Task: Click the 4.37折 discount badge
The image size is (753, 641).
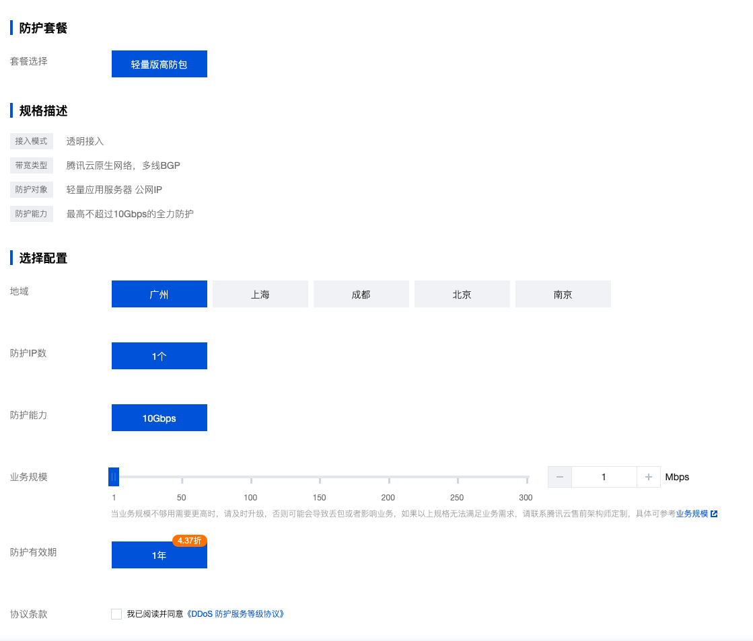Action: 190,541
